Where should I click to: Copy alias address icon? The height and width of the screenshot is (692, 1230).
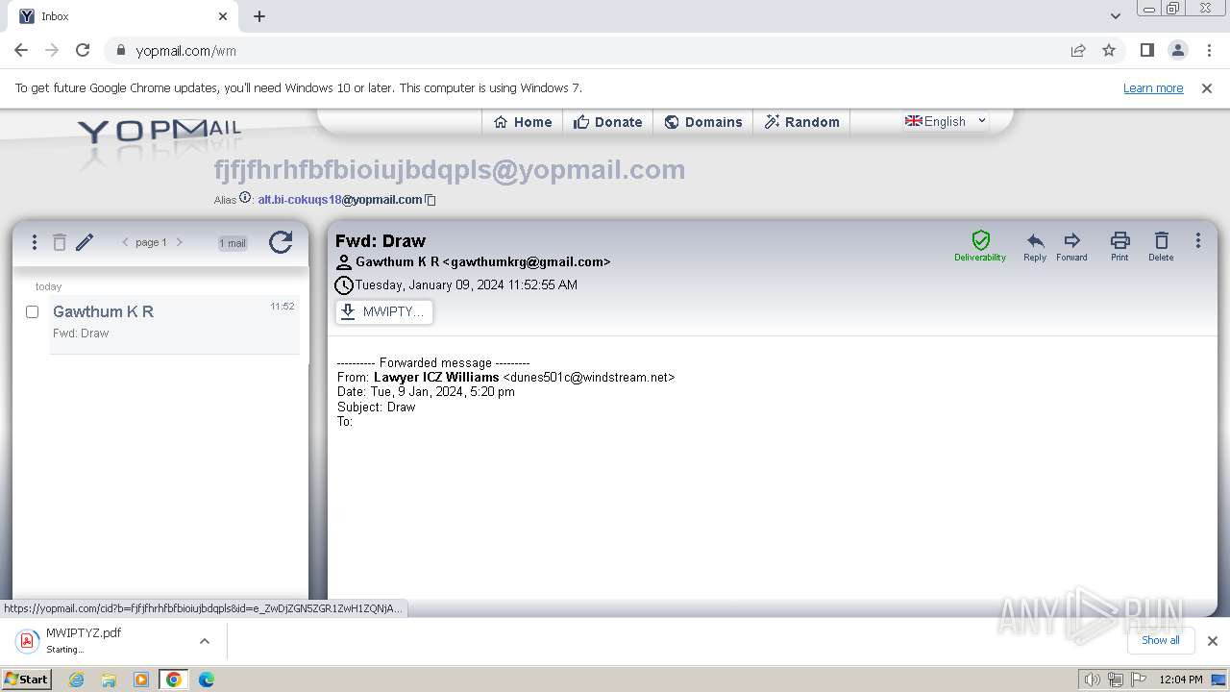(x=430, y=200)
